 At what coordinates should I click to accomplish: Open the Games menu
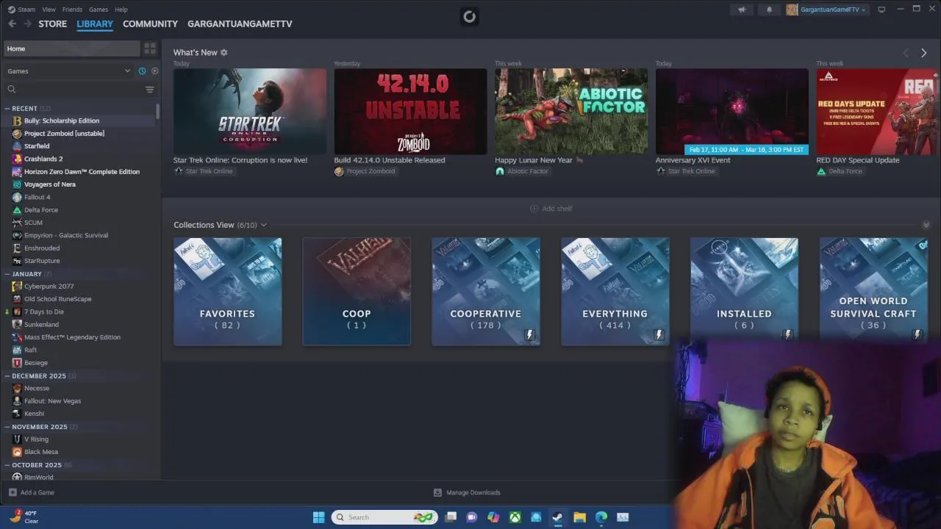click(99, 10)
